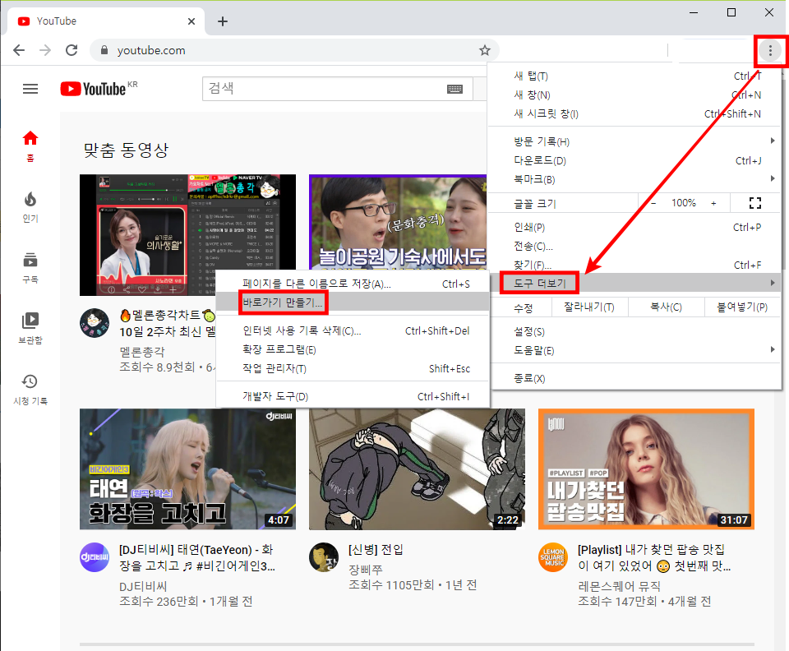Image resolution: width=789 pixels, height=651 pixels.
Task: Click the 멜론총각 channel avatar
Action: 95,323
